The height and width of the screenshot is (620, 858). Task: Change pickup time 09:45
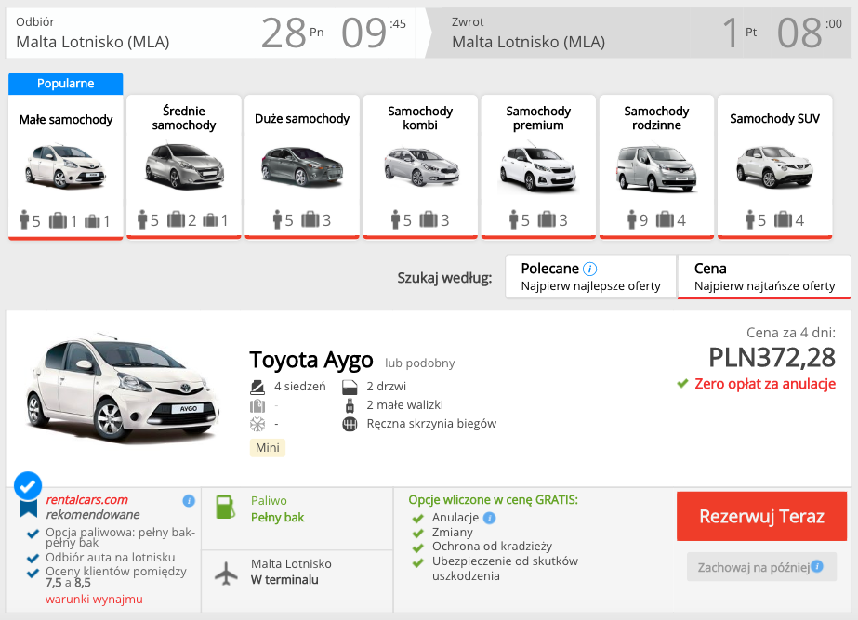(374, 33)
